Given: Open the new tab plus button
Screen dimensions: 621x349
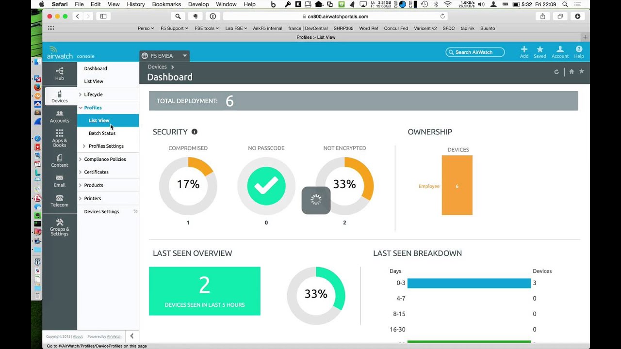Looking at the screenshot, I should [585, 37].
